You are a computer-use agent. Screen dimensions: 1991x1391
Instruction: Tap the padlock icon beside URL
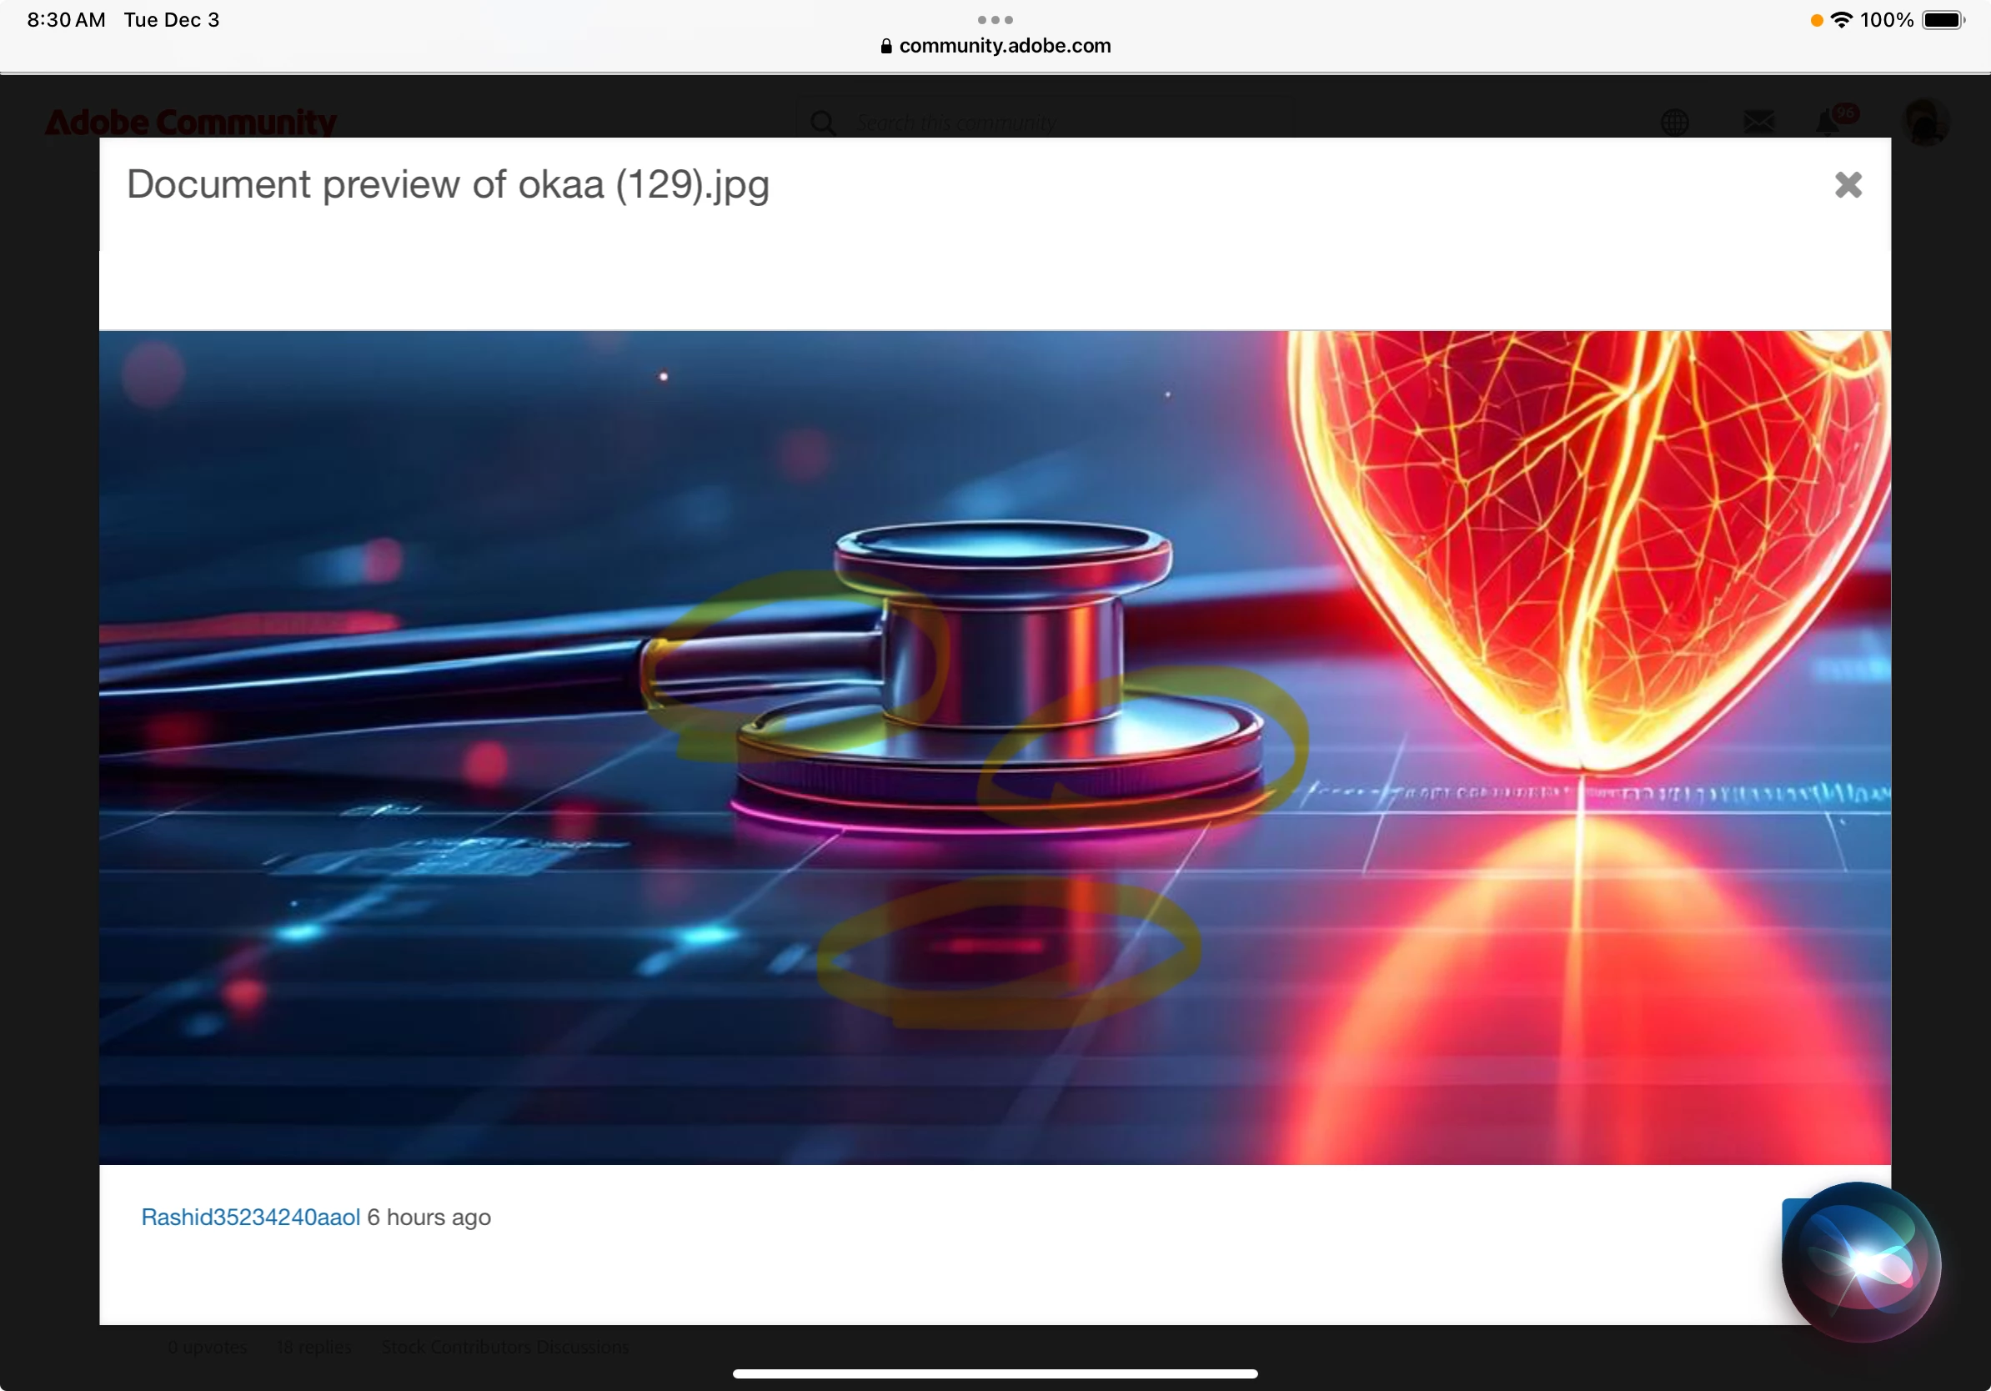pyautogui.click(x=885, y=46)
